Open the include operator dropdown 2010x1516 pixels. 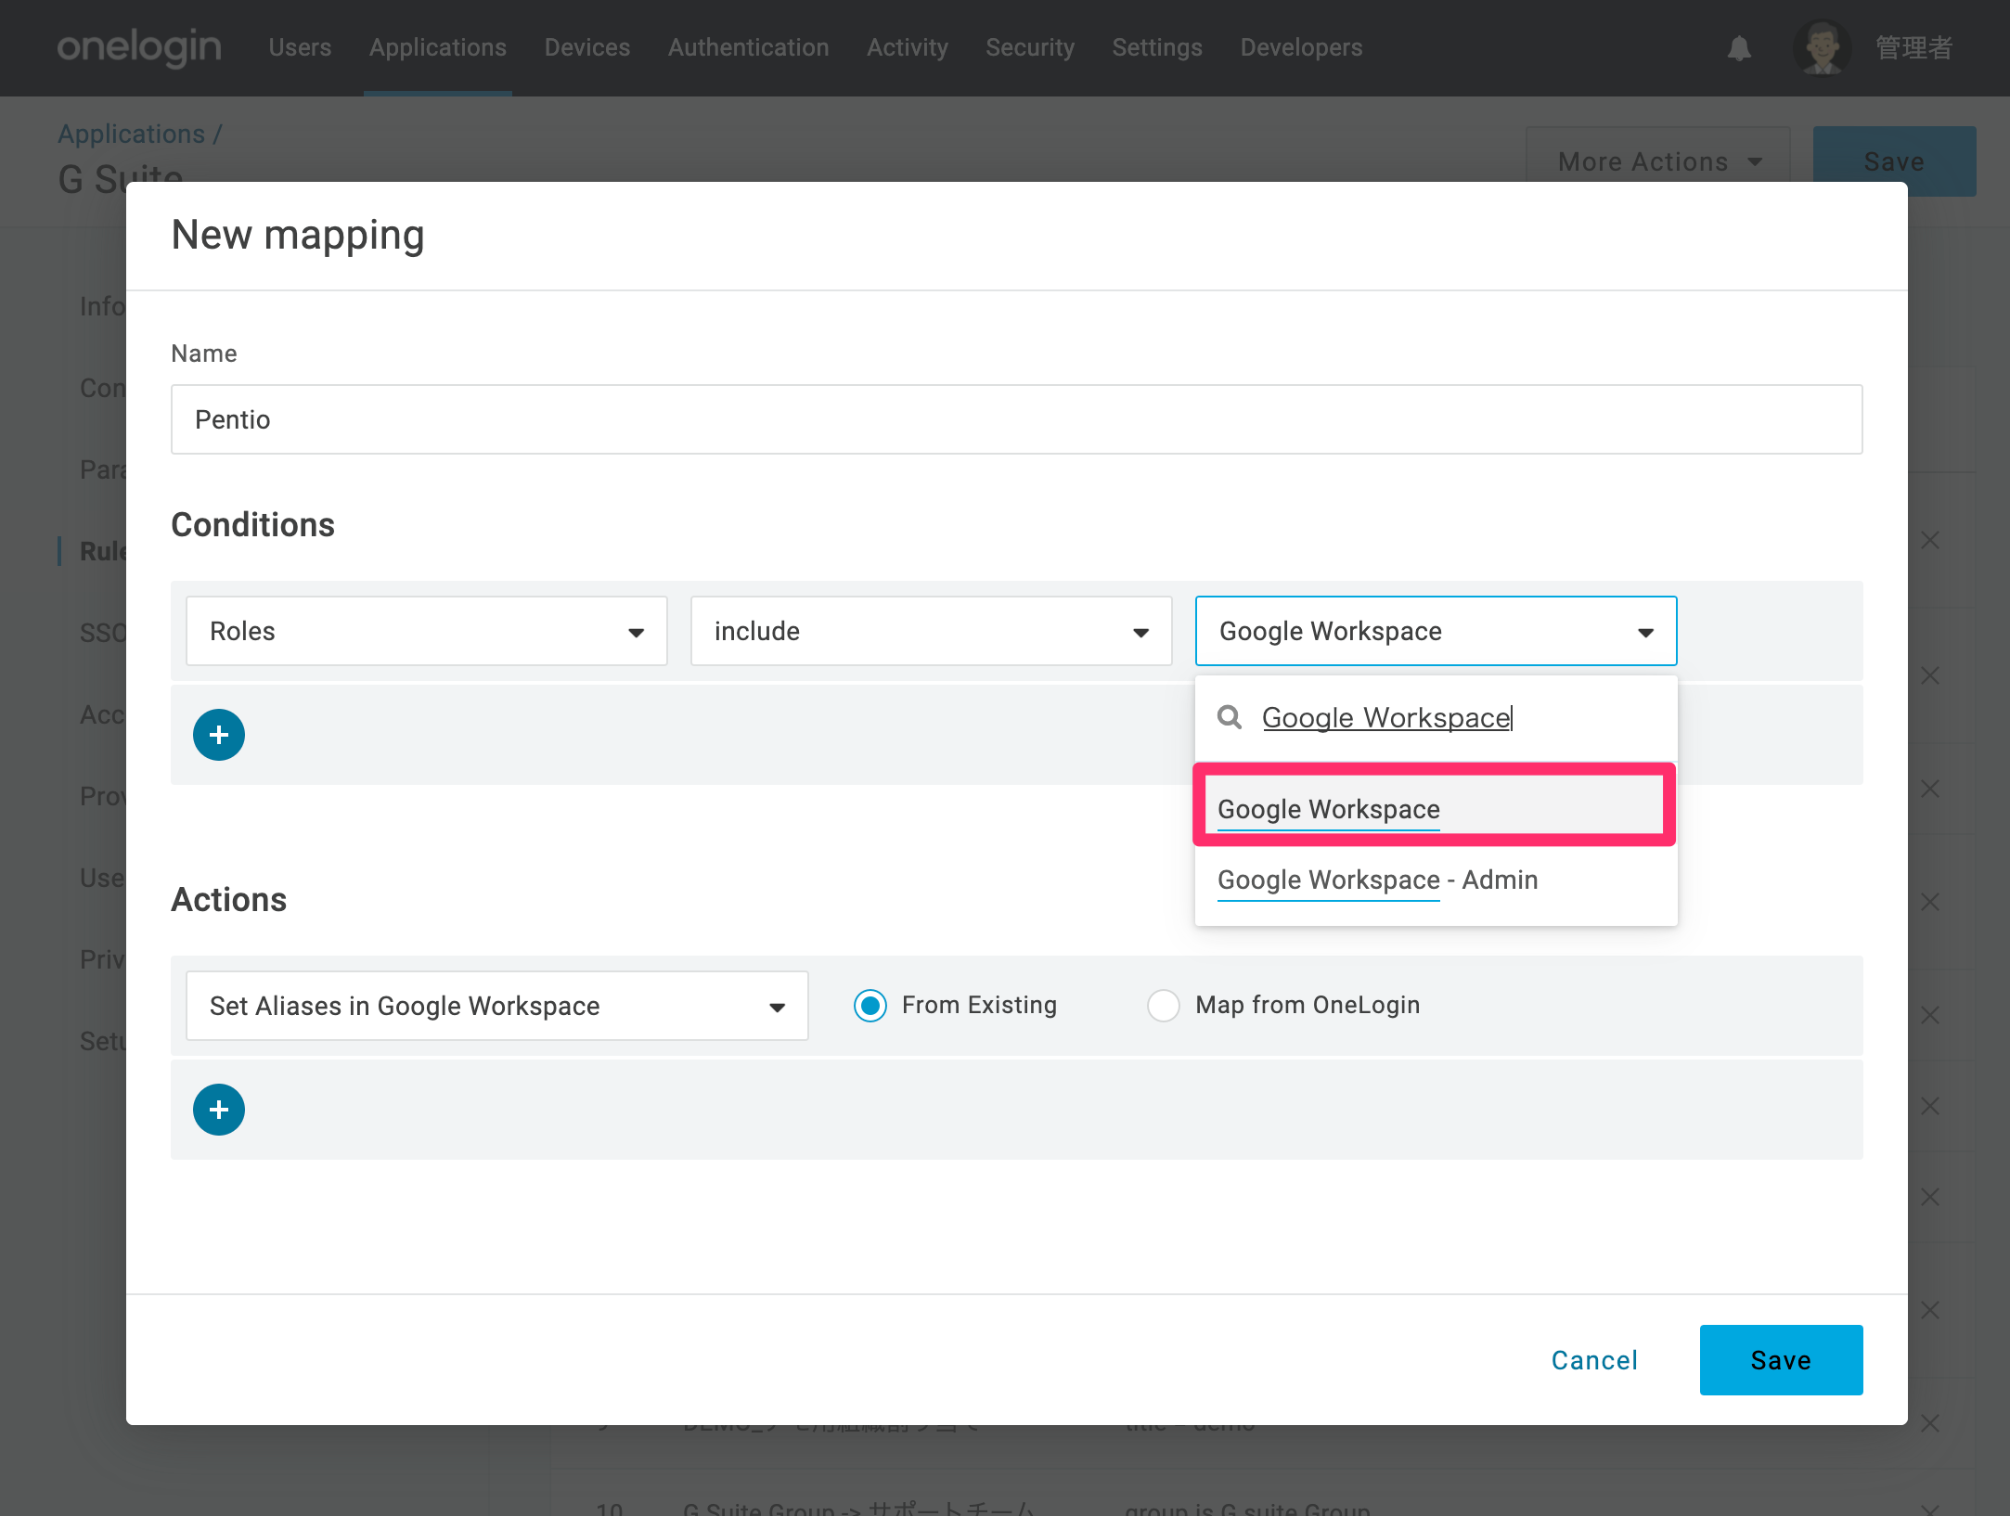[932, 631]
